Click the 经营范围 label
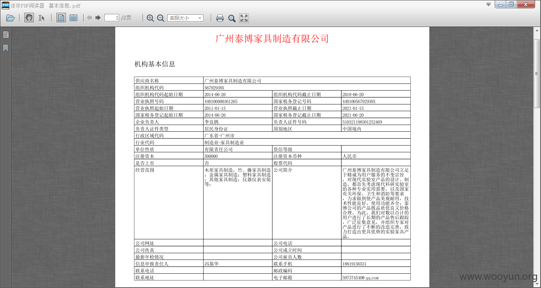Viewport: 541px width, 288px height. 145,170
